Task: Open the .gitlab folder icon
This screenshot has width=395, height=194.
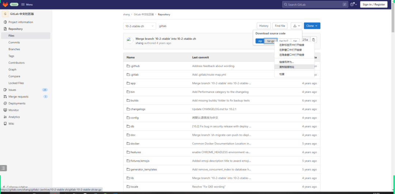Action: click(128, 75)
